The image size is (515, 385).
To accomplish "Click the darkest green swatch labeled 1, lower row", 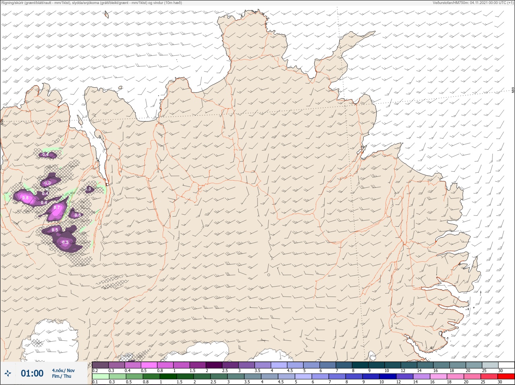I will pyautogui.click(x=168, y=377).
